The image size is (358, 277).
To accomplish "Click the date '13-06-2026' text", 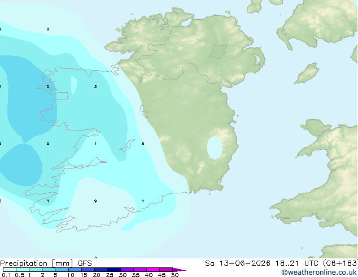I will click(x=245, y=263).
